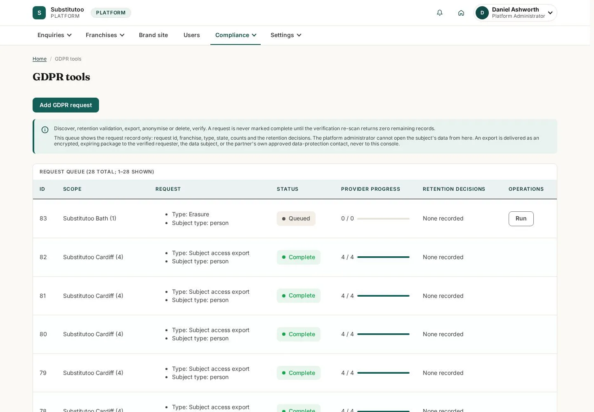Image resolution: width=594 pixels, height=412 pixels.
Task: Click request ID 80
Action: pos(43,334)
